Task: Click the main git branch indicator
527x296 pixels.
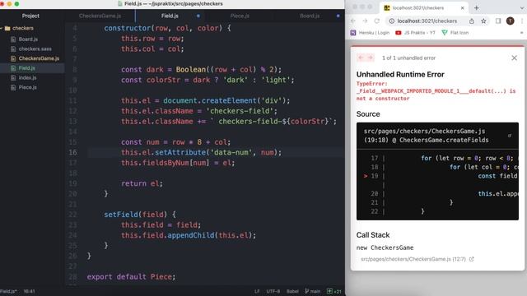Action: coord(313,291)
